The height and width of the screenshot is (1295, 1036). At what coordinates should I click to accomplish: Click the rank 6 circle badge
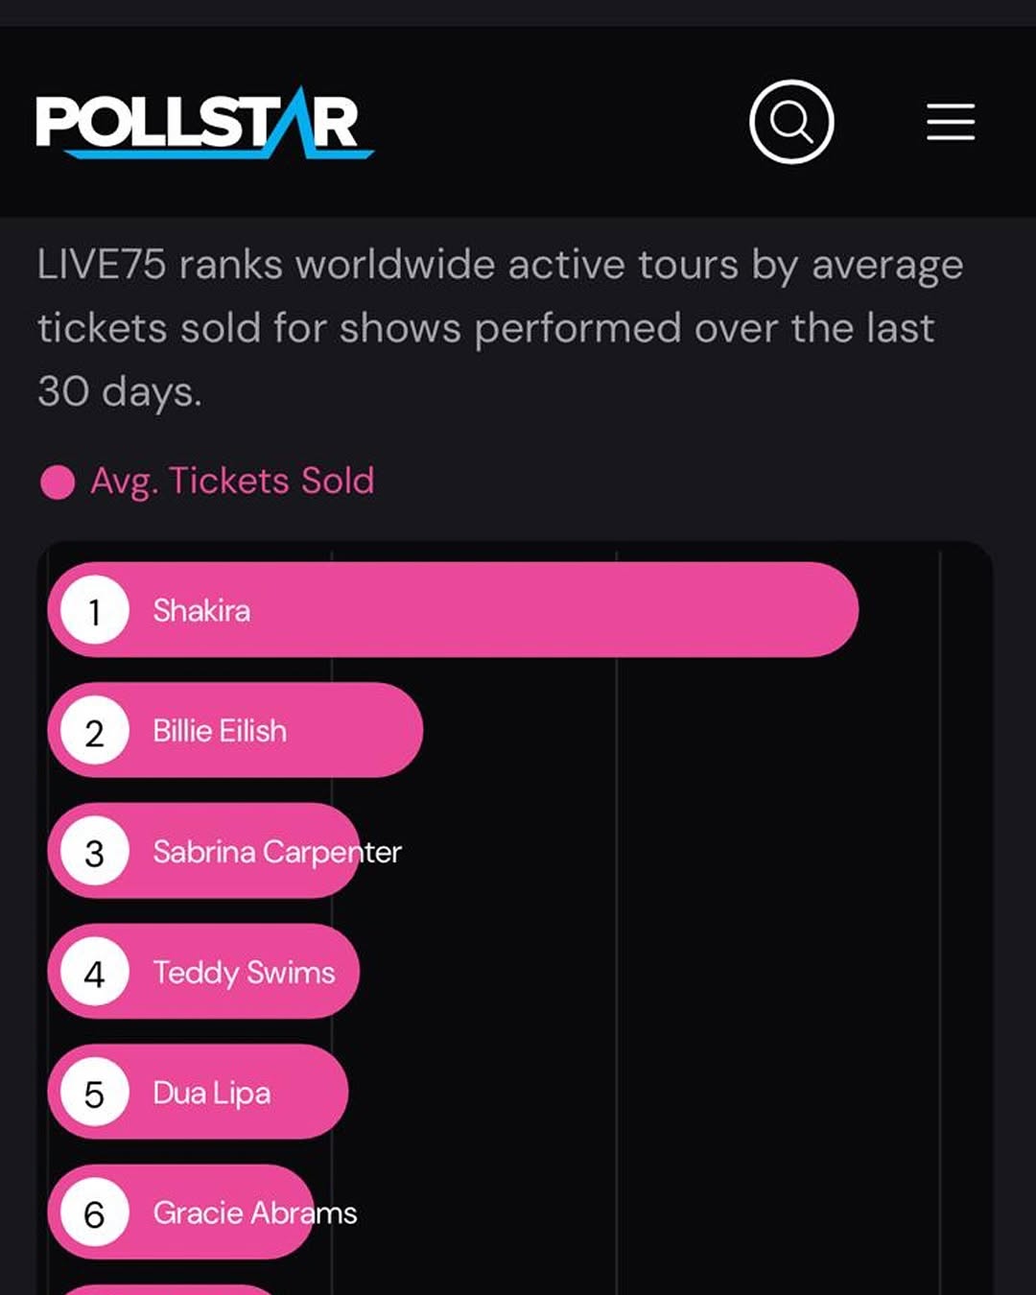point(94,1213)
